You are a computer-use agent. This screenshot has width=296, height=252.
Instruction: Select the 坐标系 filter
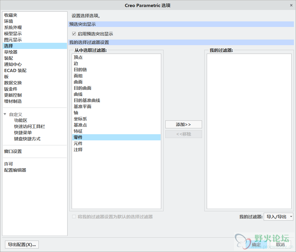pyautogui.click(x=116, y=119)
